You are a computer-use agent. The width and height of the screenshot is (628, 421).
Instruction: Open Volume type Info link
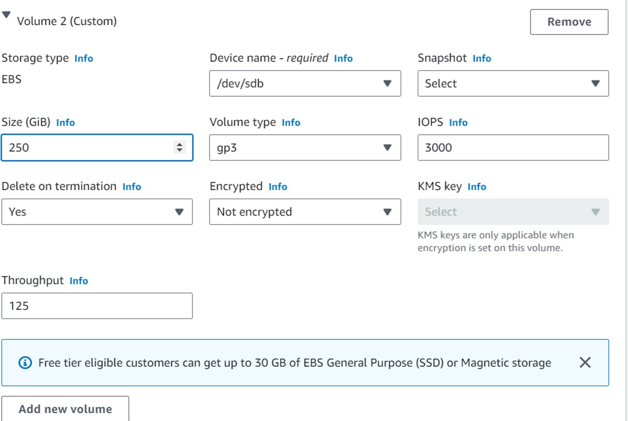pyautogui.click(x=291, y=123)
